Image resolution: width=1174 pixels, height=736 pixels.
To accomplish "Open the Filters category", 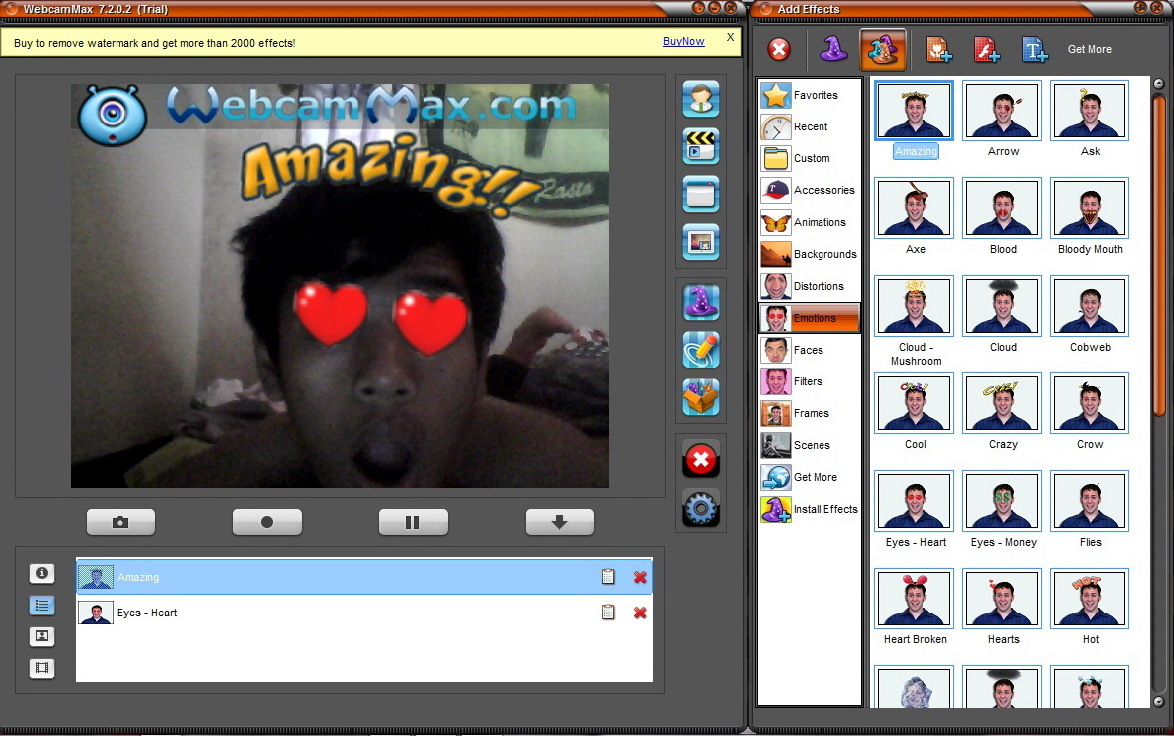I will [x=810, y=381].
